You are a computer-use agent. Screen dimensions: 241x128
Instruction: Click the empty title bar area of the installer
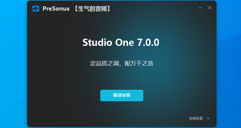click(x=154, y=8)
